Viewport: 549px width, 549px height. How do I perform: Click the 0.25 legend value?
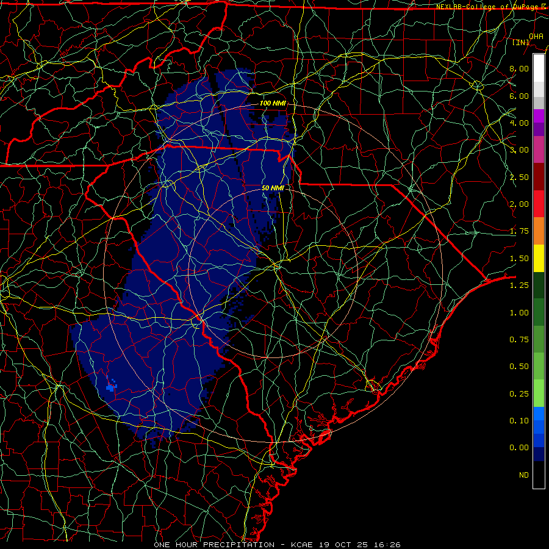coord(519,394)
